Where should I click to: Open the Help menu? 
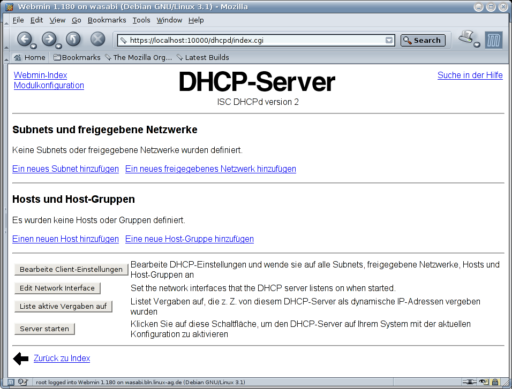[x=196, y=20]
